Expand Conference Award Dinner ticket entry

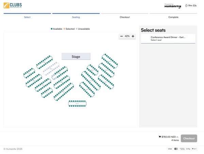coord(168,38)
